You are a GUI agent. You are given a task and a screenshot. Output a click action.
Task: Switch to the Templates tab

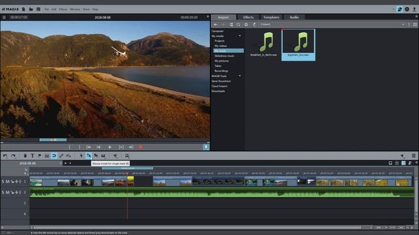(x=271, y=18)
